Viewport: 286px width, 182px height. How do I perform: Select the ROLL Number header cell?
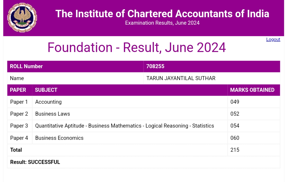pos(26,66)
